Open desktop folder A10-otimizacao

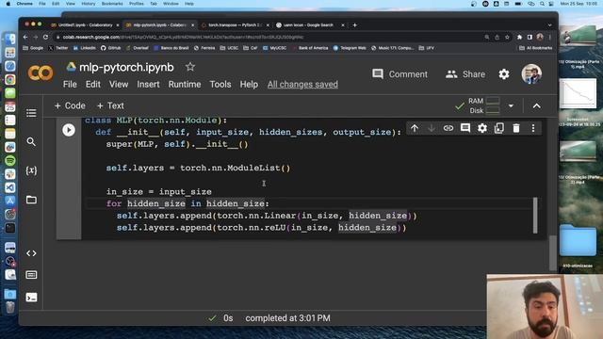pos(578,247)
